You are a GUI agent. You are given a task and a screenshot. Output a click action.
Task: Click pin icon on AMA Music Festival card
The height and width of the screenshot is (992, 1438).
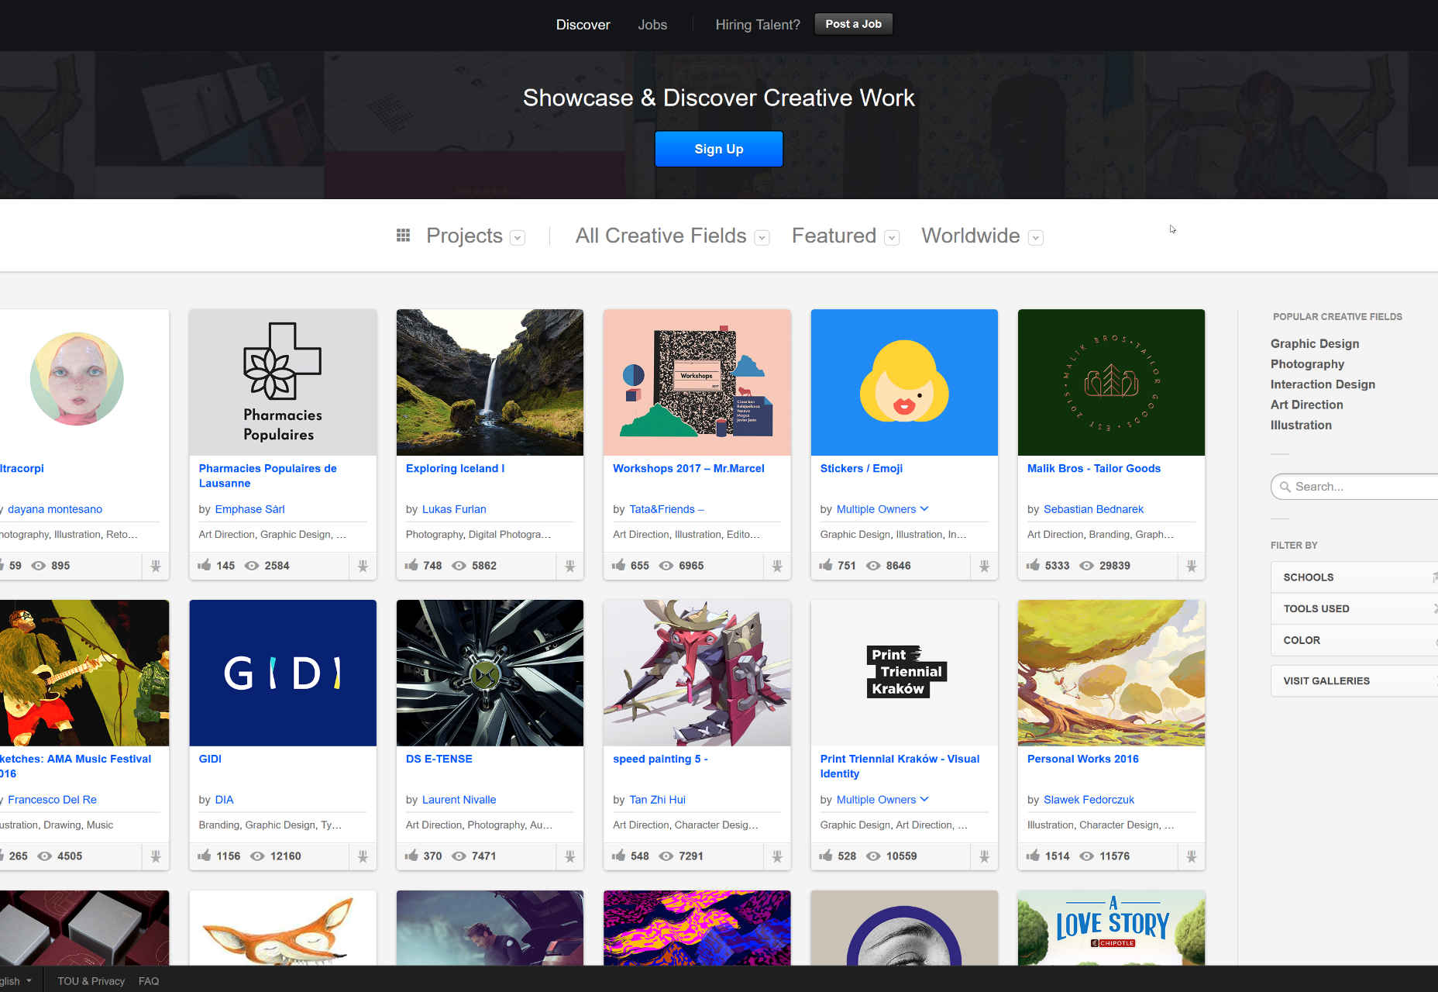156,856
